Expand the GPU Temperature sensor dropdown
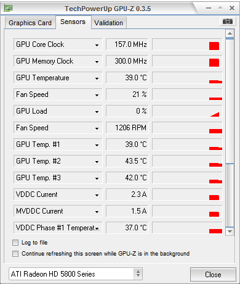The width and height of the screenshot is (240, 284). coord(97,78)
